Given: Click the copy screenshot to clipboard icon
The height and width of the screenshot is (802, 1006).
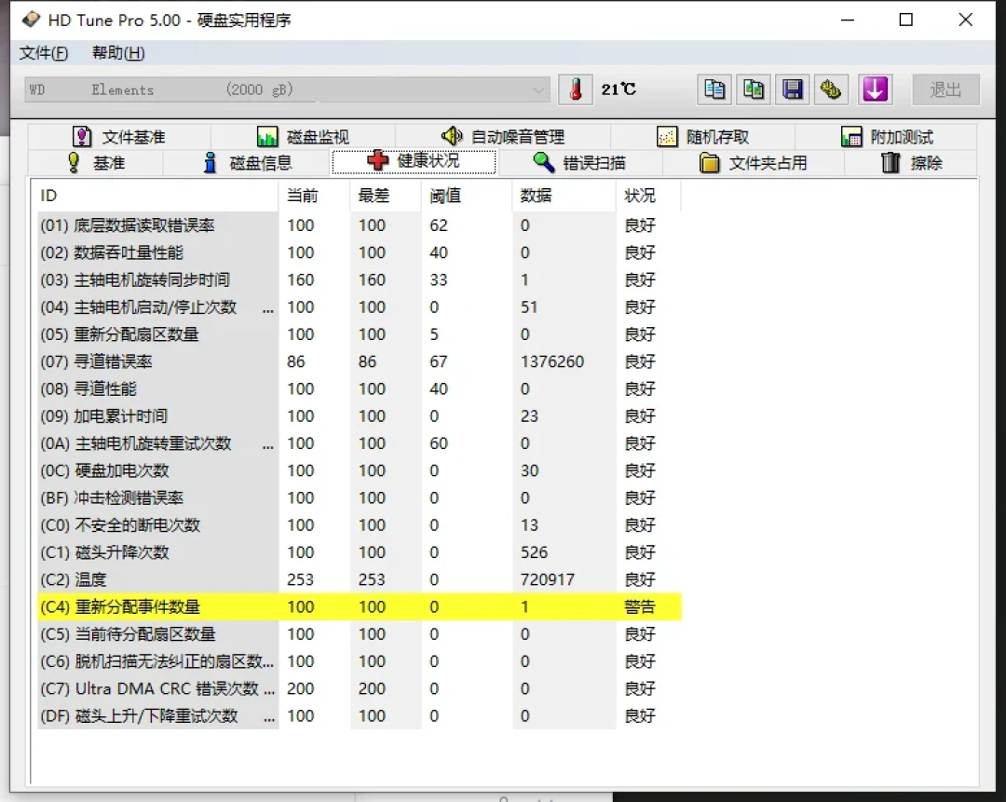Looking at the screenshot, I should coord(754,89).
